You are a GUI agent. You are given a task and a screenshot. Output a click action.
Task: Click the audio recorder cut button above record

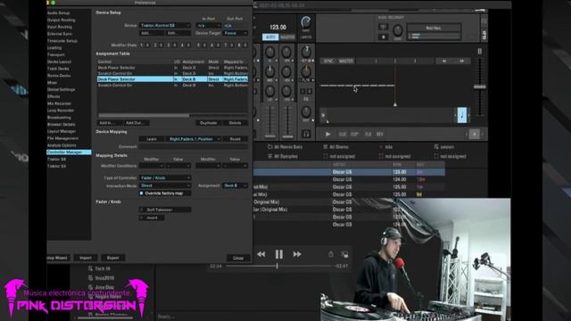click(x=383, y=27)
